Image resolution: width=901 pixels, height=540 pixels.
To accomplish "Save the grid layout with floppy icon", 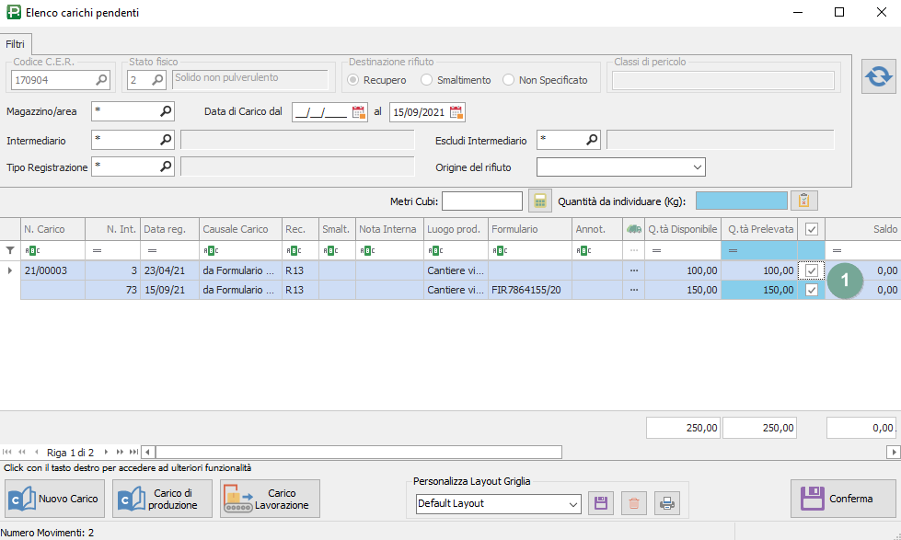I will (x=601, y=503).
